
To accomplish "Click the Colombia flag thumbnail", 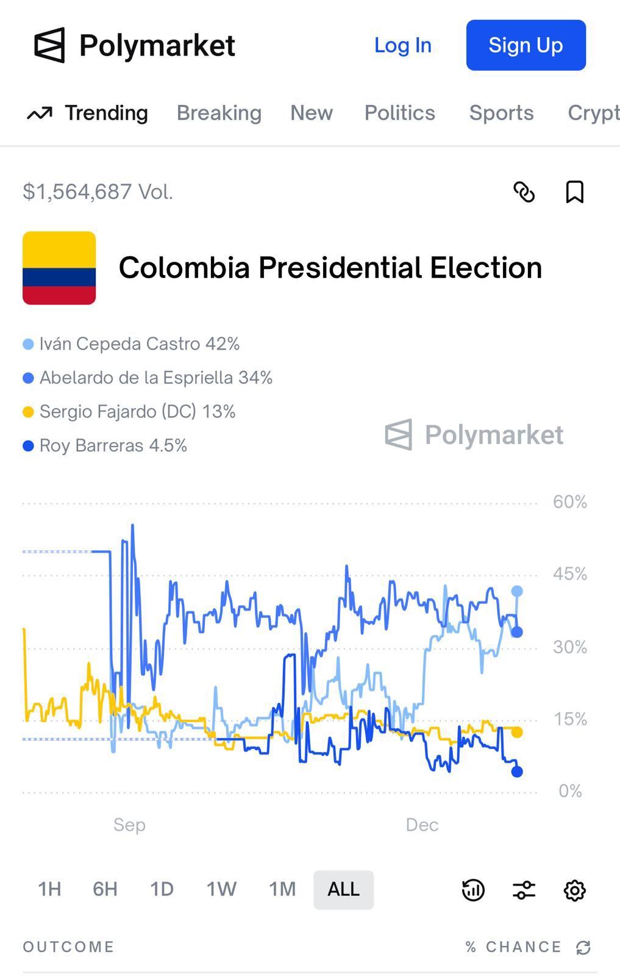I will 59,267.
